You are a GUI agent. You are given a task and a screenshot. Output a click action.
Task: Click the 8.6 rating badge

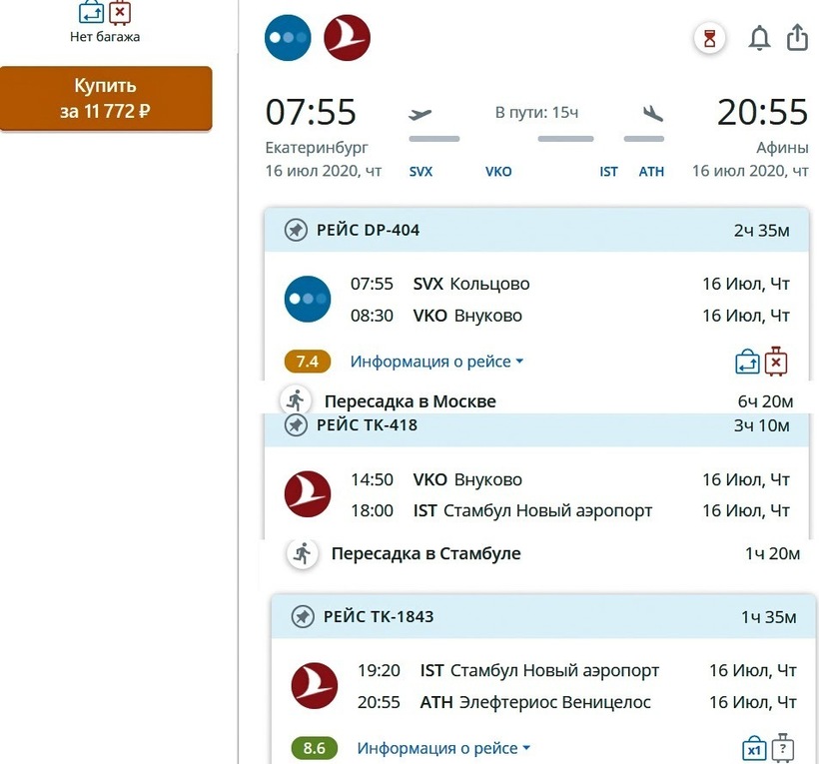[x=314, y=748]
